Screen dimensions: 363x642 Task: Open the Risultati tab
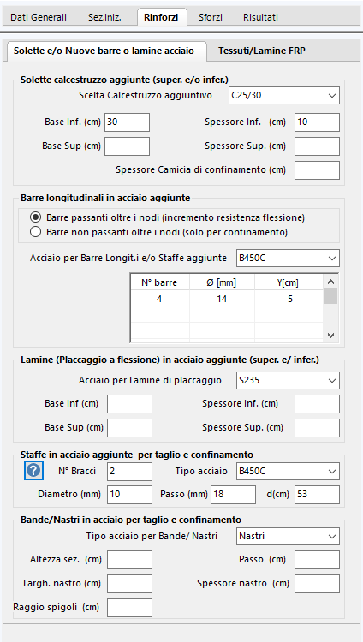pyautogui.click(x=260, y=17)
